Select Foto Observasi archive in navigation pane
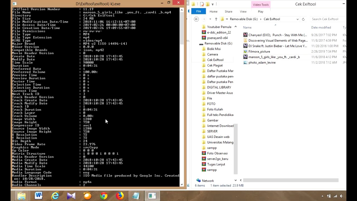Image resolution: width=357 pixels, height=201 pixels. click(215, 153)
